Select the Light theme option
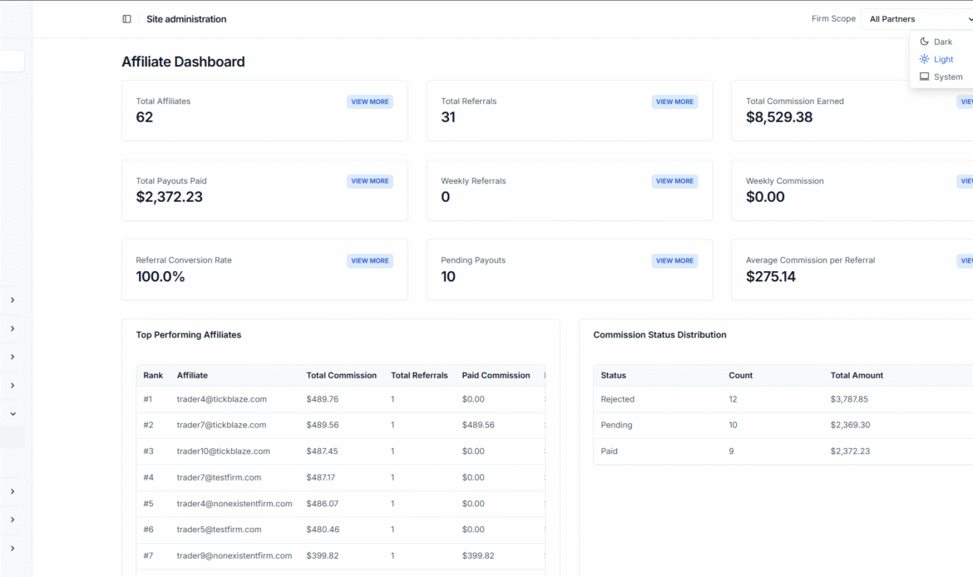Screen dimensions: 973x577 (943, 59)
